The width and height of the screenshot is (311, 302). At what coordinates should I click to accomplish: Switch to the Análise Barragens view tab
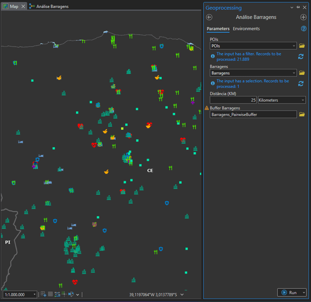[x=52, y=7]
